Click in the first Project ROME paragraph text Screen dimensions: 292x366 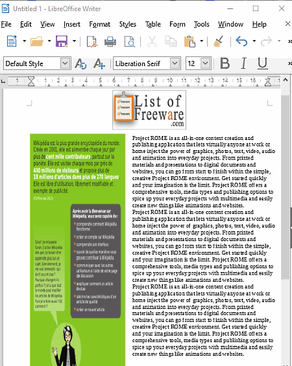(203, 172)
